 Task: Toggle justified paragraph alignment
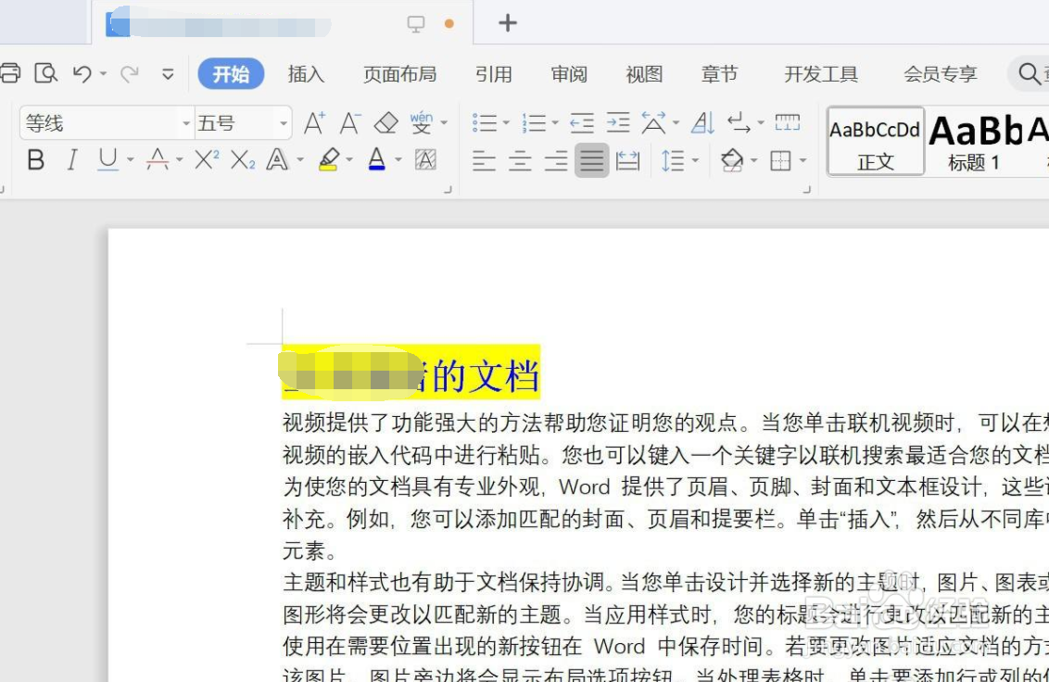pos(591,159)
